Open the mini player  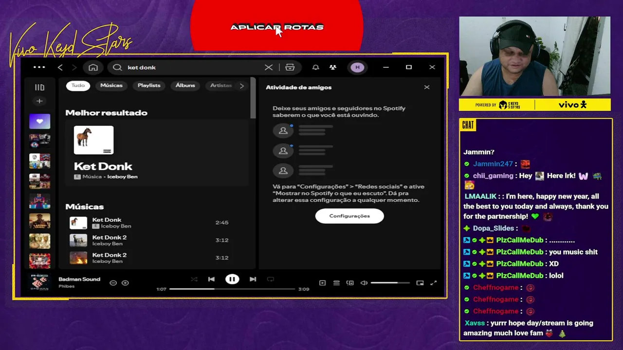coord(420,283)
